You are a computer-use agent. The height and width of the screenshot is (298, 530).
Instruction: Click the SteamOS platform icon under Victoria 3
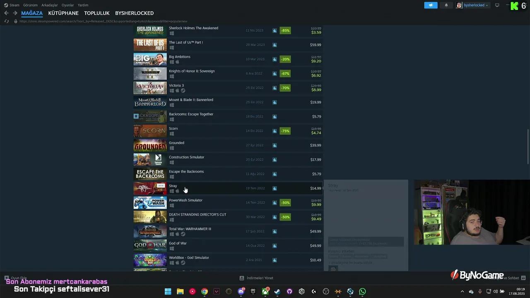coord(183,91)
